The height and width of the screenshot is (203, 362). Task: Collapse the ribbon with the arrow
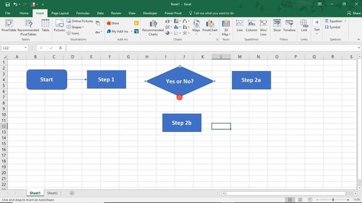tap(358, 39)
